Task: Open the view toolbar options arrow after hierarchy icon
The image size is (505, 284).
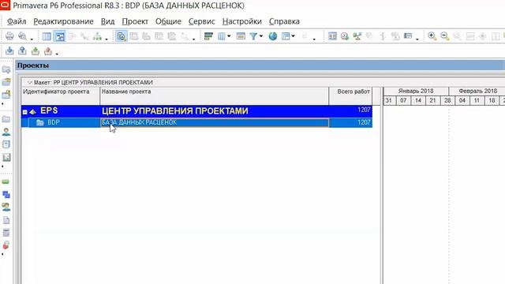Action: pyautogui.click(x=107, y=39)
